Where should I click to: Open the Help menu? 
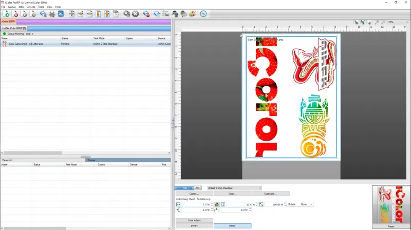[x=58, y=7]
